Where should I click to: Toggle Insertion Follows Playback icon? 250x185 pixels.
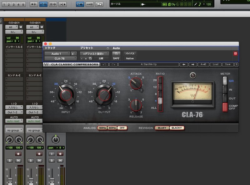[62, 4]
